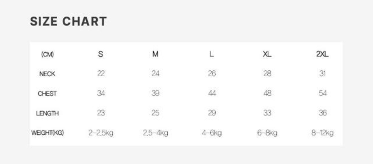Screen dimensions: 373x164
Task: Click neck value 22 for size S
Action: coord(101,74)
